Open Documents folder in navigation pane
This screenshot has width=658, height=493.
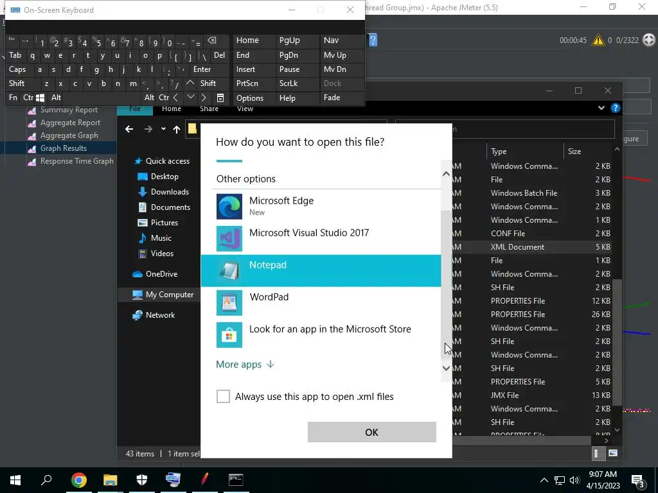point(164,207)
